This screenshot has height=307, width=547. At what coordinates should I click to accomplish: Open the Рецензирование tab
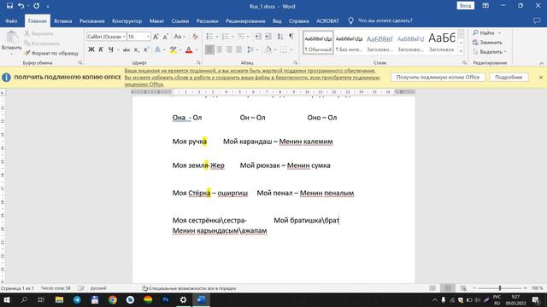(245, 20)
